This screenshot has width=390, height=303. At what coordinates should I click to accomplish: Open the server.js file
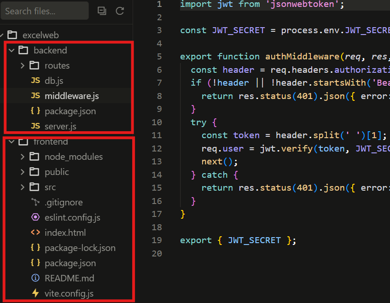(60, 126)
